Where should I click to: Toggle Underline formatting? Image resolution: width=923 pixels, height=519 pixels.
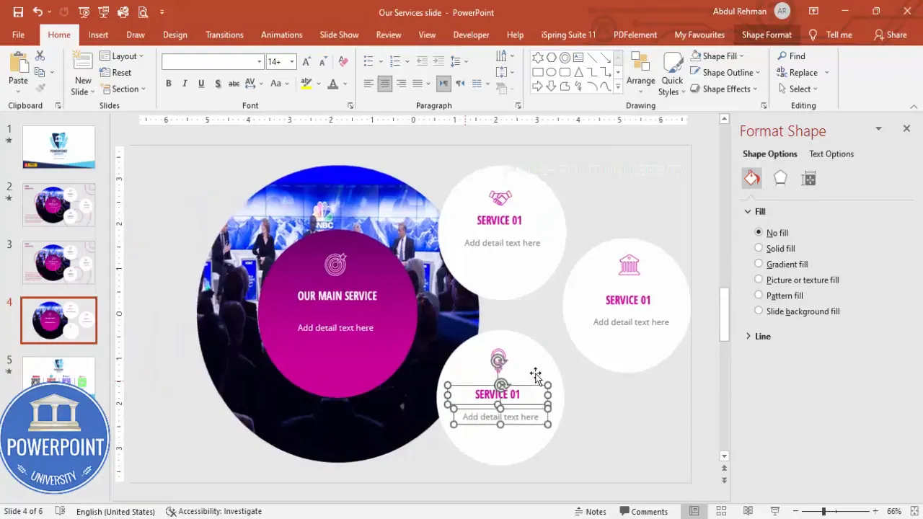pos(201,84)
